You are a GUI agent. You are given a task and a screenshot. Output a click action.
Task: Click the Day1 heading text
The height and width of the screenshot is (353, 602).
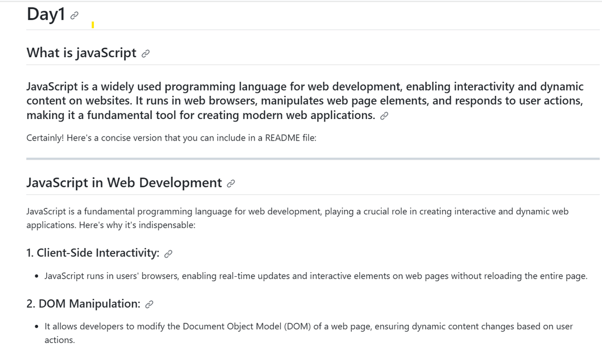pos(46,15)
